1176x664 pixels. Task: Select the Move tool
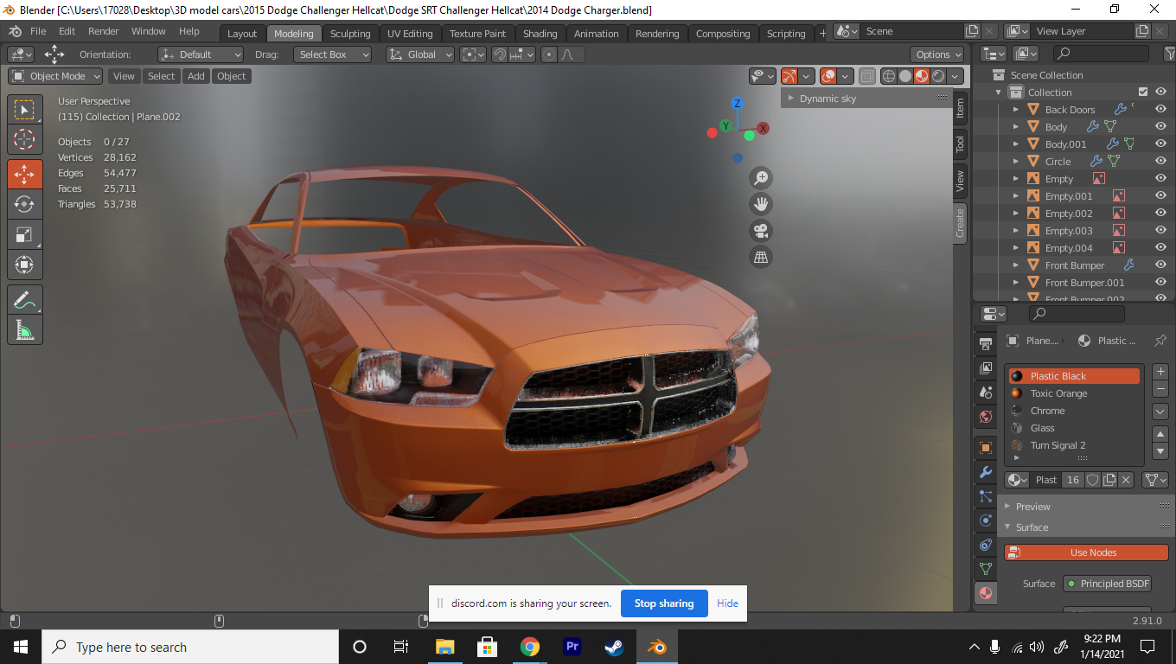(x=25, y=174)
